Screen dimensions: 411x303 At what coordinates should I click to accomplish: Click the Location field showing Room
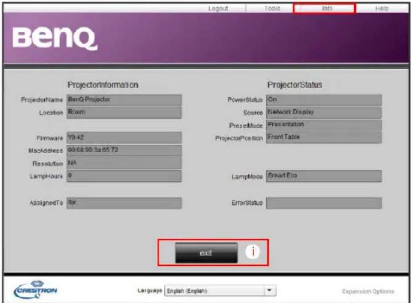[x=124, y=113]
